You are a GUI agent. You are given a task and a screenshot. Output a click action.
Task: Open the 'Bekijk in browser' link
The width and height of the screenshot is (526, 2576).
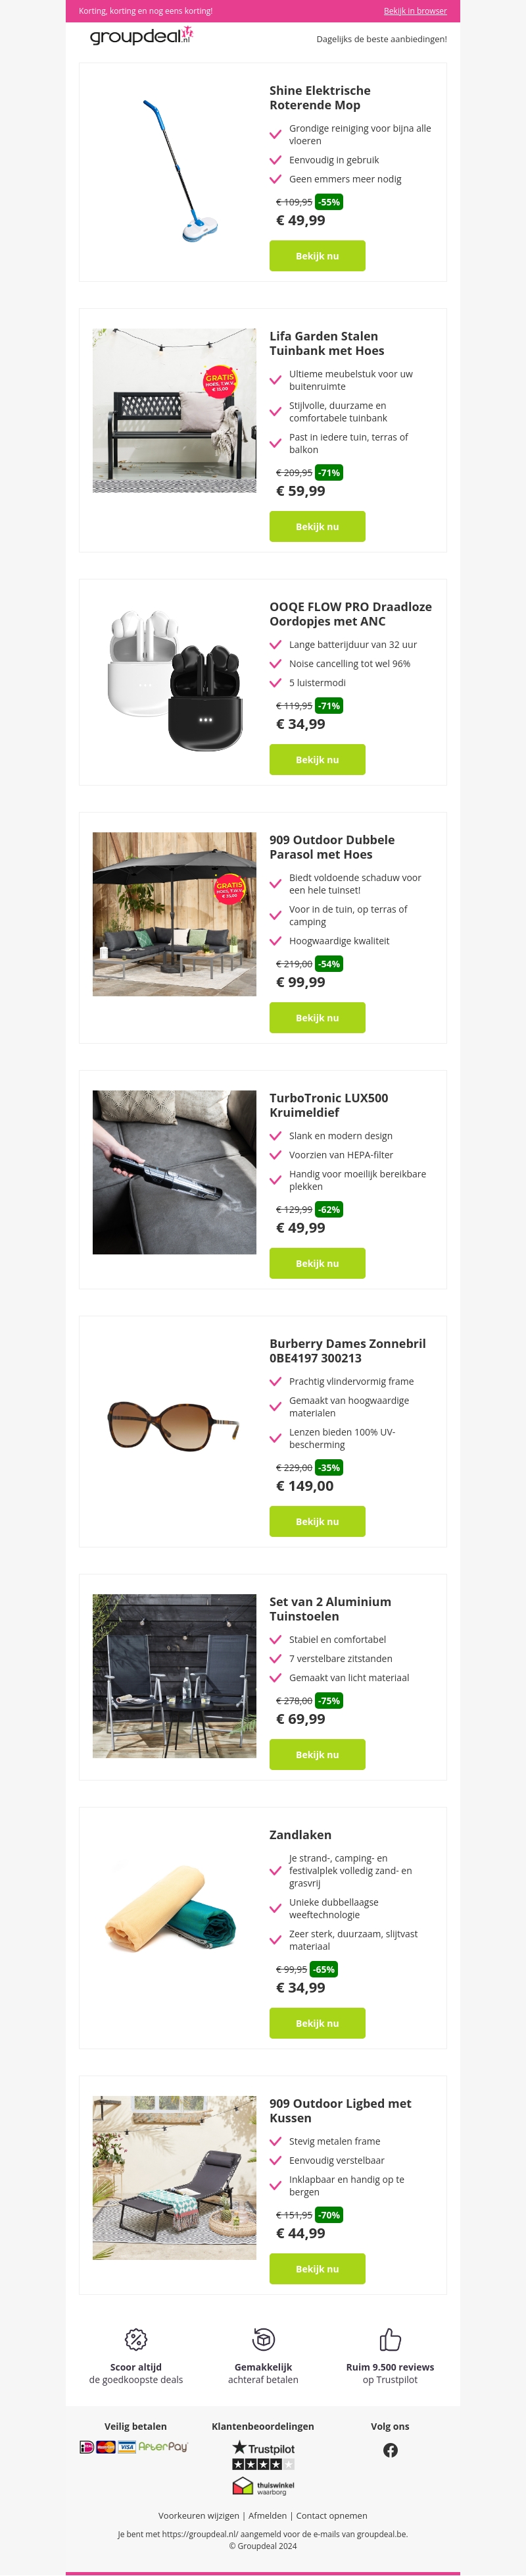click(x=415, y=11)
